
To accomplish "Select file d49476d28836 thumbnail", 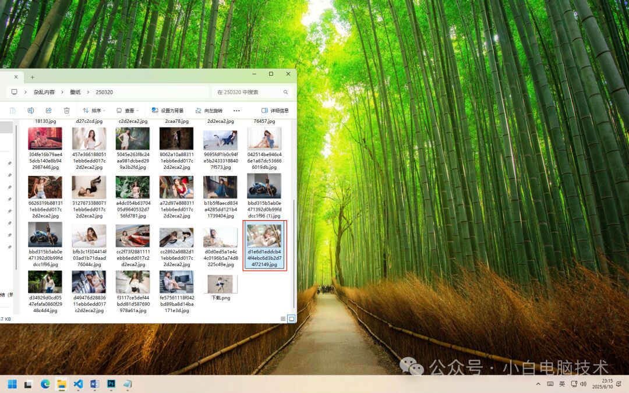I will [x=89, y=282].
